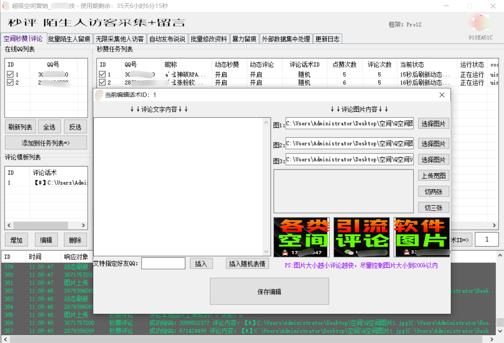Click 选择图片 button for 图1

pos(433,124)
